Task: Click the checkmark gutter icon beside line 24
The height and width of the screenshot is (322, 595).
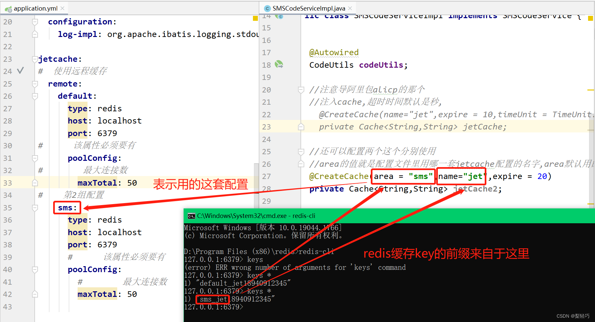Action: tap(20, 71)
